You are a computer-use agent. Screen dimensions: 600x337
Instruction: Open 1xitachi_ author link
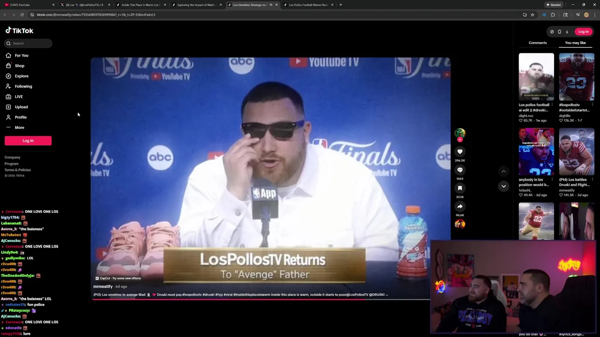tap(525, 190)
